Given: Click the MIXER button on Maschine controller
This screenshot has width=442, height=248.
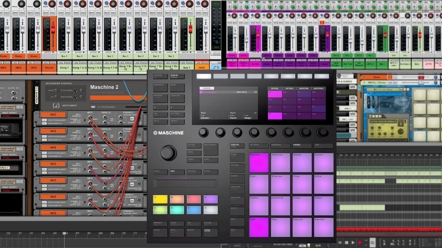Looking at the screenshot, I should click(x=177, y=87).
